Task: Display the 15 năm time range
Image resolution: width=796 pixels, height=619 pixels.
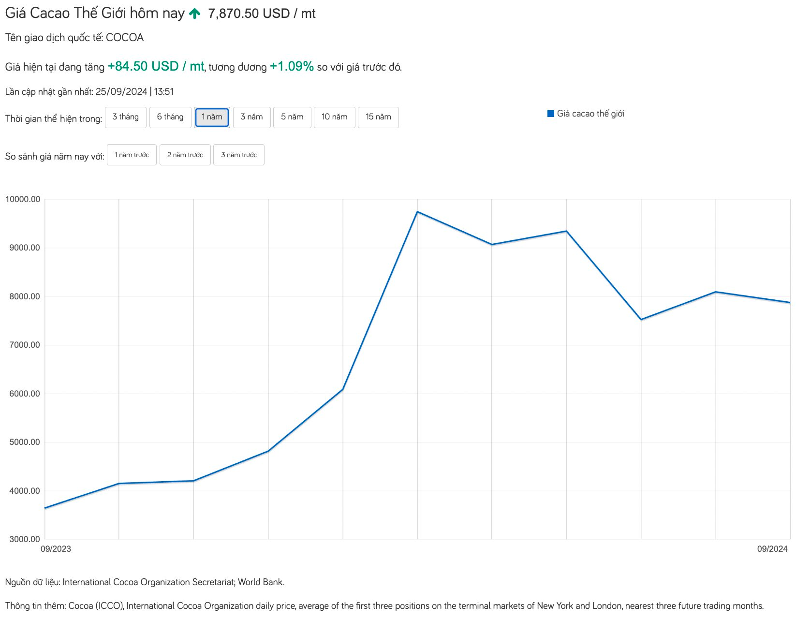Action: tap(378, 117)
